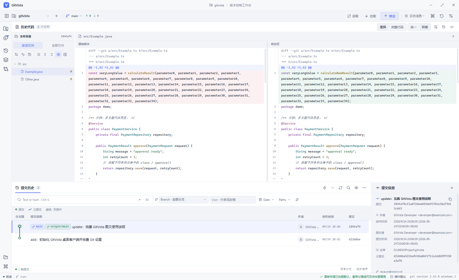459x280 pixels.
Task: Switch to 完整代码 view
Action: click(x=397, y=27)
